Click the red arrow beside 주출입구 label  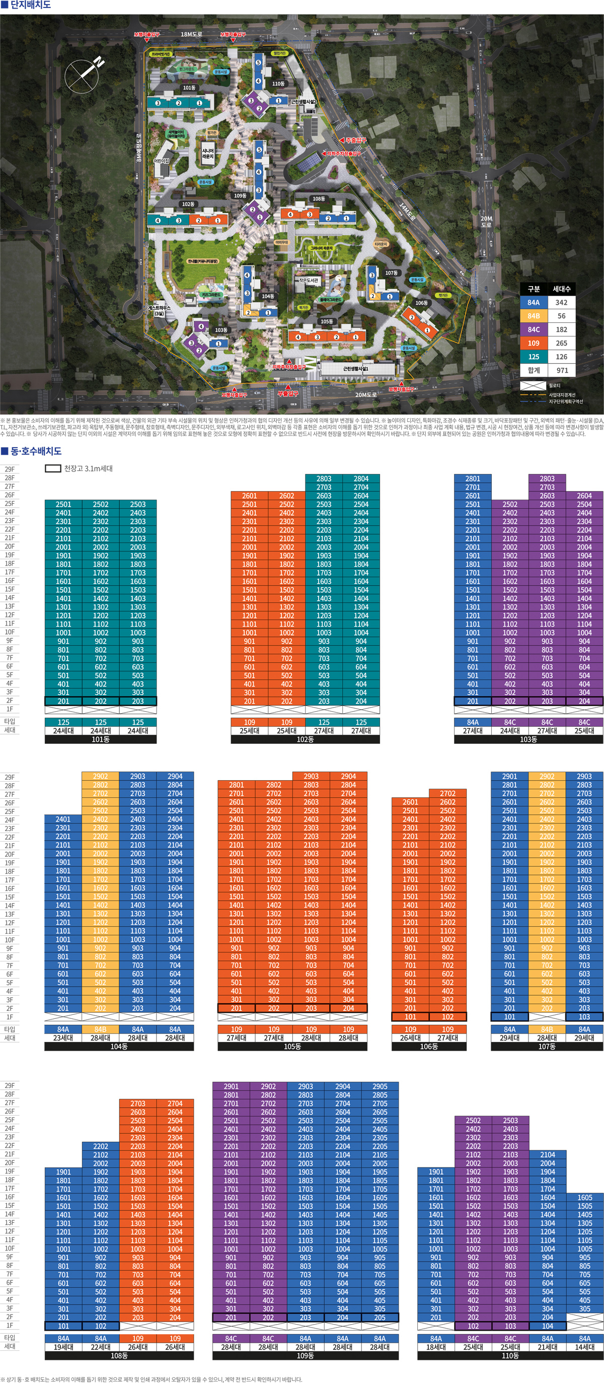341,140
